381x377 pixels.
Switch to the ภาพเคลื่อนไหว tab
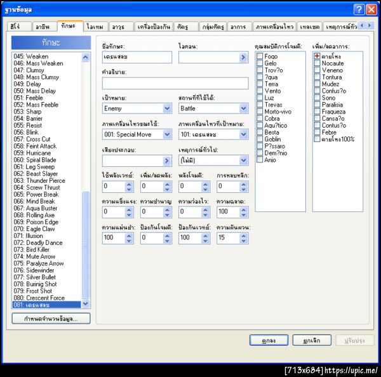point(274,27)
